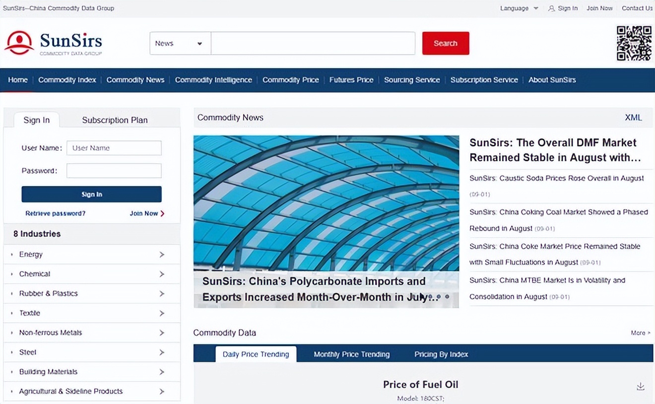Image resolution: width=655 pixels, height=404 pixels.
Task: Click the User Name input field
Action: point(114,148)
